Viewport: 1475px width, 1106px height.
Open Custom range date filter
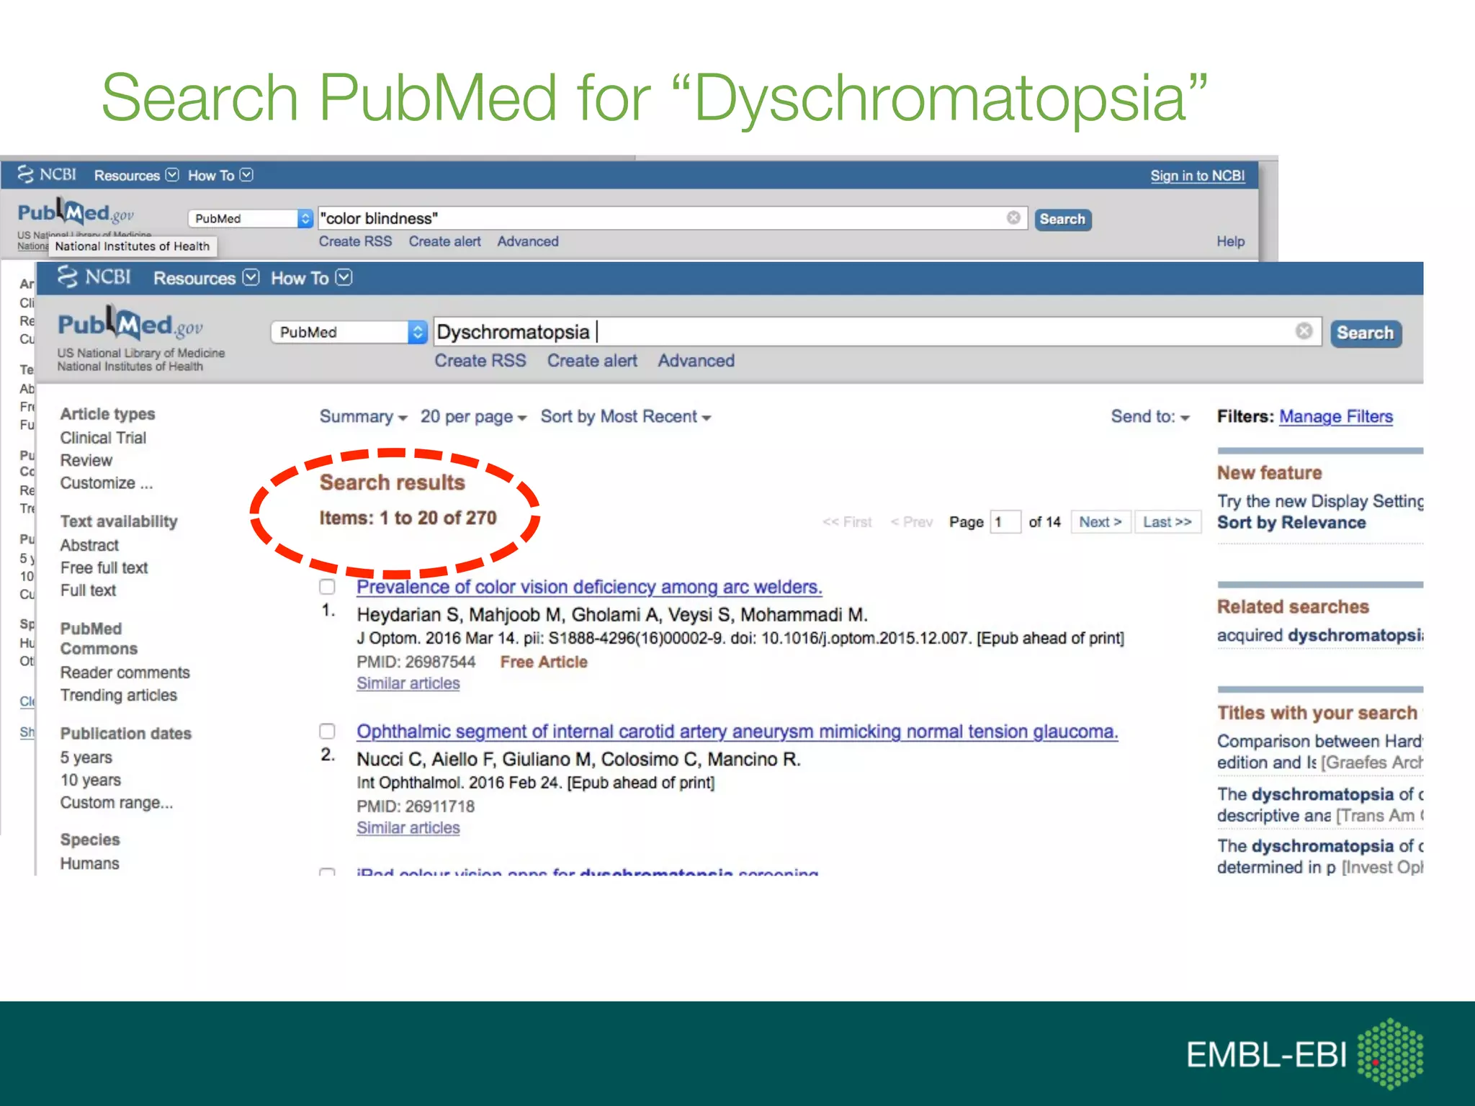tap(117, 803)
